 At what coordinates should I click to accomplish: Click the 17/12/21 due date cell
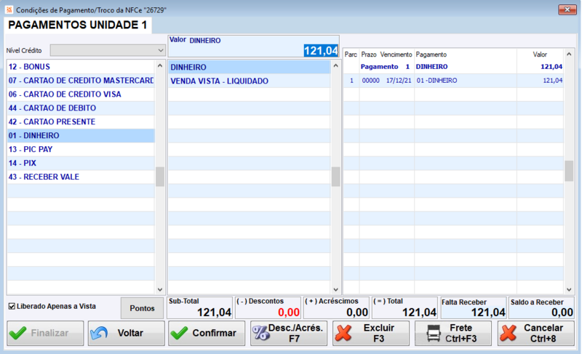click(x=399, y=81)
